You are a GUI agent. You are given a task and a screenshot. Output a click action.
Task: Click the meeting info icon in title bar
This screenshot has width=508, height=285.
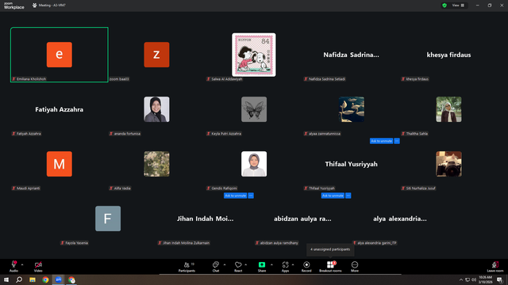tap(35, 6)
